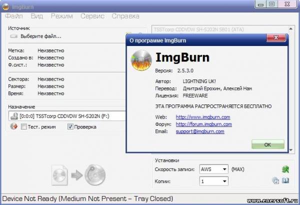This screenshot has width=300, height=205.
Task: Click Неизвестно value next to Метка
Action: (51, 50)
